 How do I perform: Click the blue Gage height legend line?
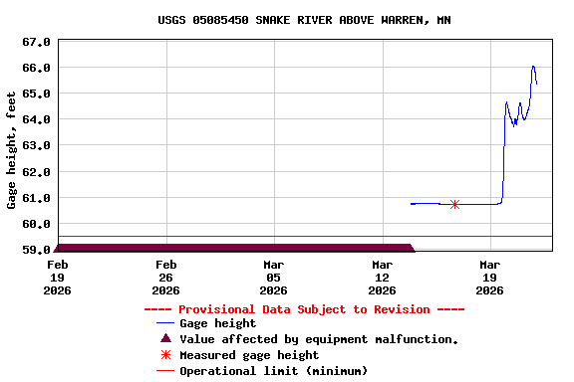[165, 323]
